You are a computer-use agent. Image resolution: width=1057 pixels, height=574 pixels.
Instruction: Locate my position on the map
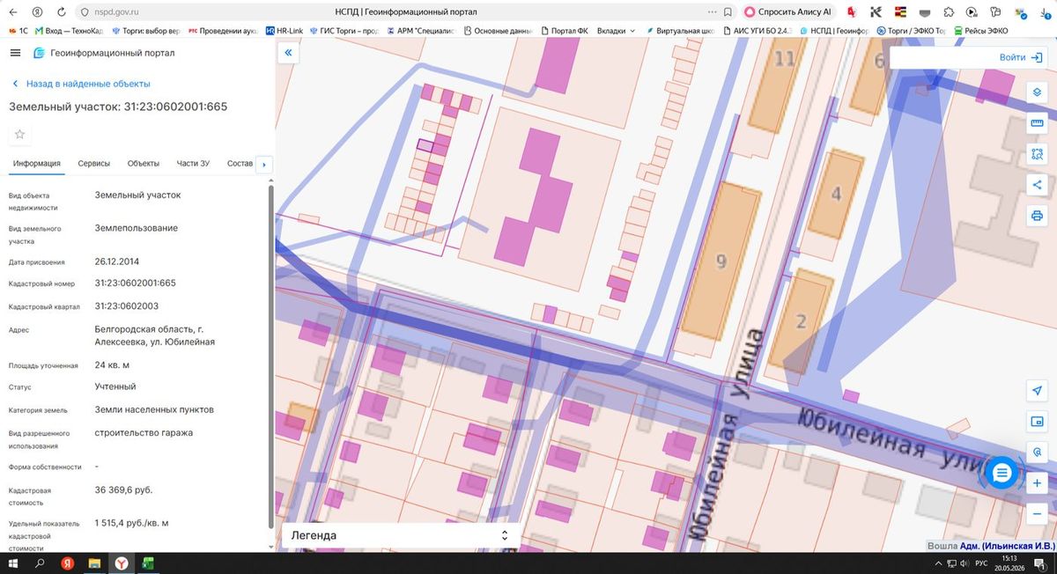pos(1037,391)
